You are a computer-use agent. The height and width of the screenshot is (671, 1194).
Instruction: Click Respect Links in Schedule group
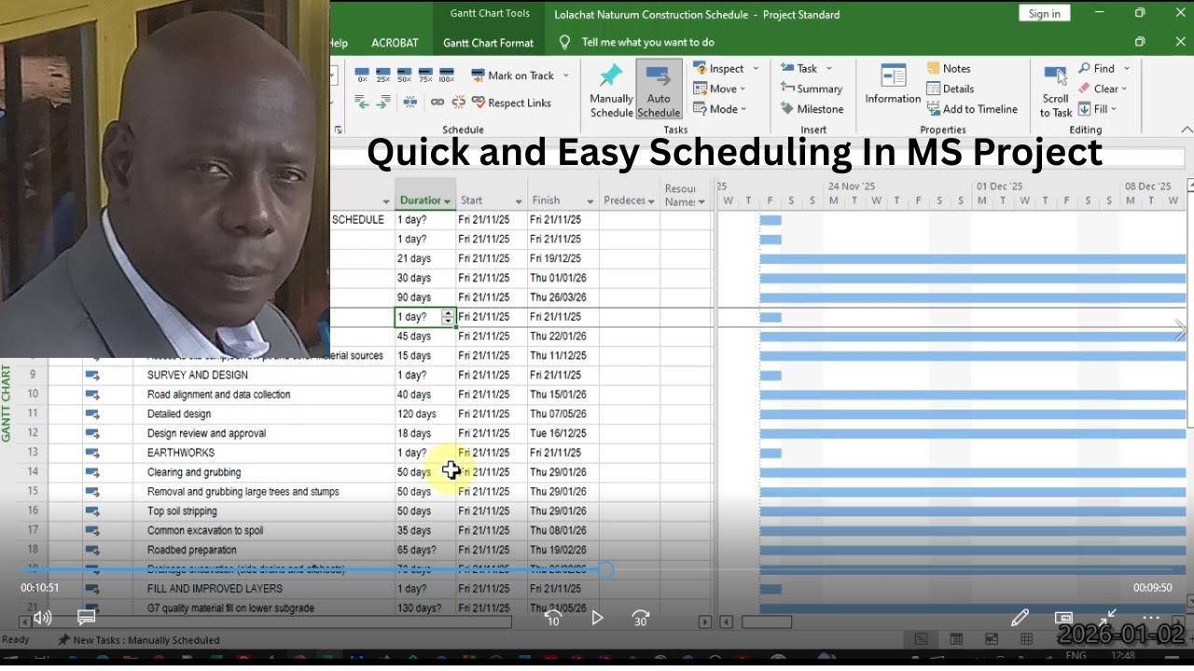tap(511, 103)
